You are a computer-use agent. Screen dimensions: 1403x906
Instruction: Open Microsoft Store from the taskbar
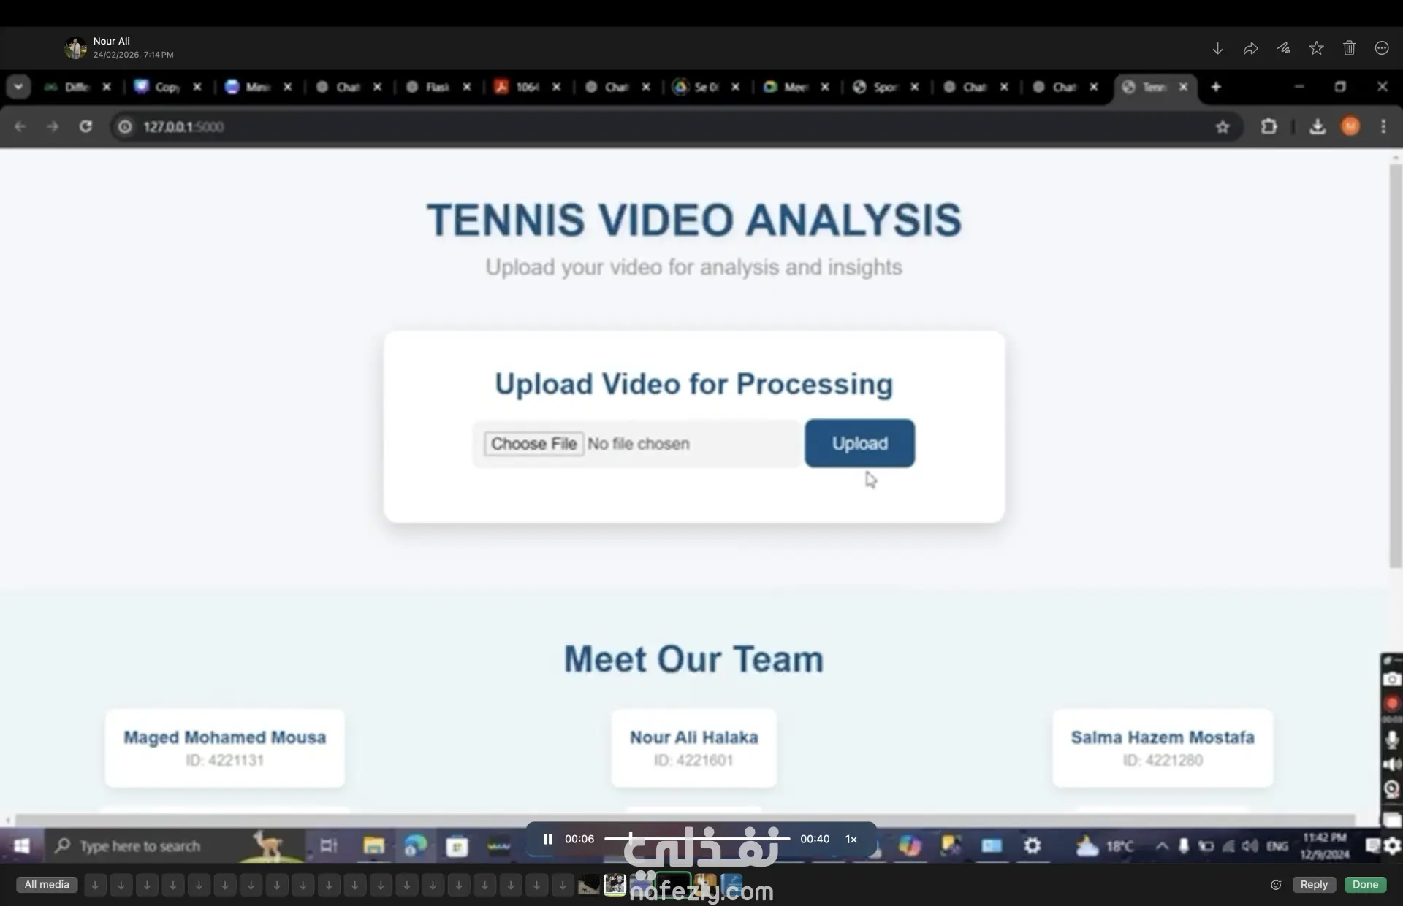(457, 845)
